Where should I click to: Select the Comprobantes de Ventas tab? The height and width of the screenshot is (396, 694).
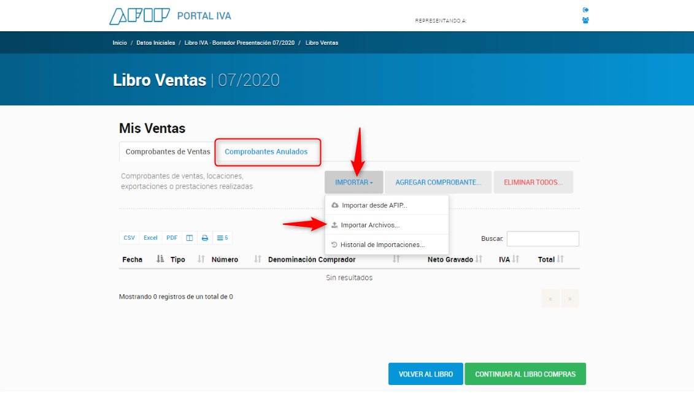(x=168, y=151)
